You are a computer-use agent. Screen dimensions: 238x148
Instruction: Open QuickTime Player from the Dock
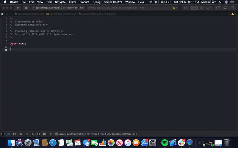[x=190, y=142]
